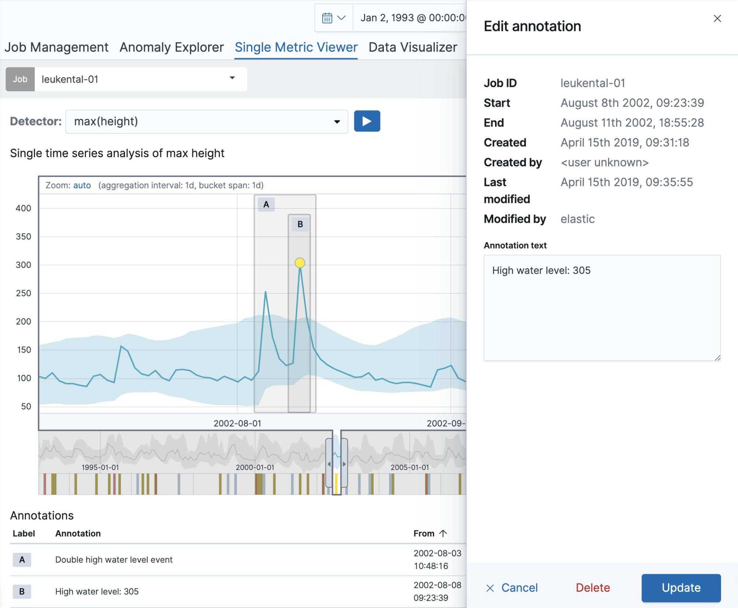Image resolution: width=738 pixels, height=608 pixels.
Task: Sort annotations by From column arrow
Action: (443, 533)
